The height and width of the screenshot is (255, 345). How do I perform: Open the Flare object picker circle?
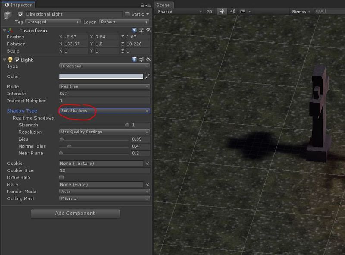coord(148,184)
